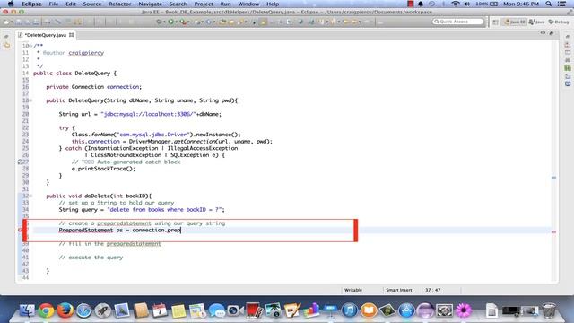Open Spotlight search in menu bar
This screenshot has height=323, width=574.
[548, 4]
